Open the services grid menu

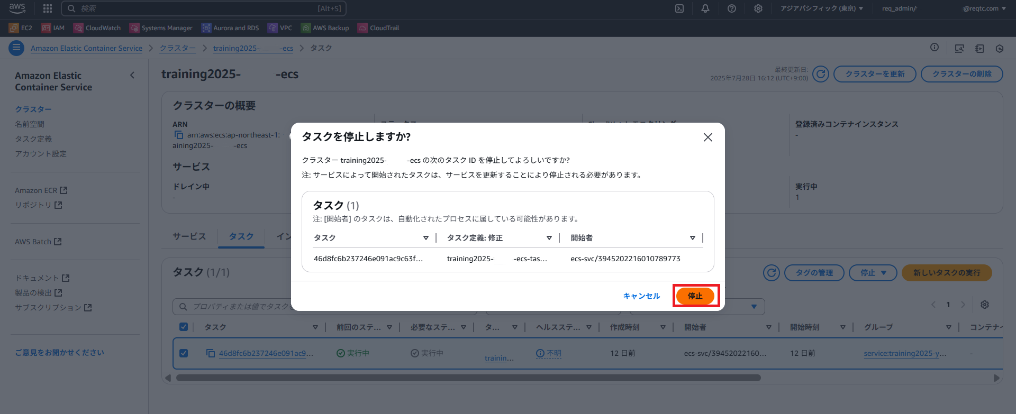[48, 8]
